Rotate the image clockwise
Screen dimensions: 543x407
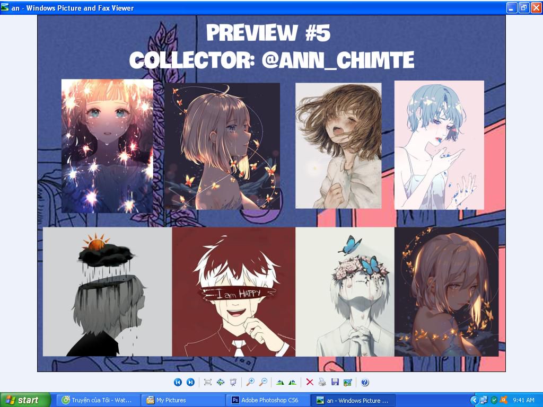click(280, 382)
